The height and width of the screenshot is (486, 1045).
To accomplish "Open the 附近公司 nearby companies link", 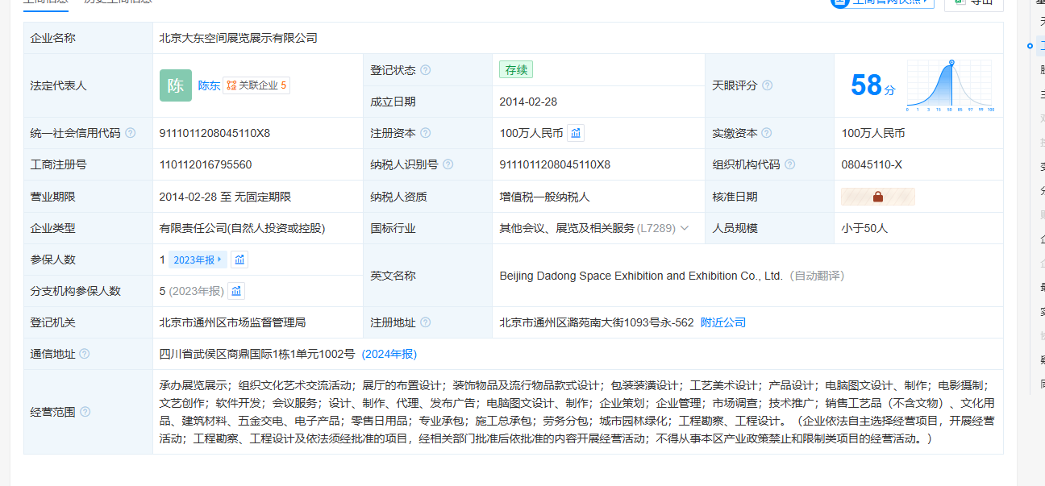I will (x=722, y=322).
